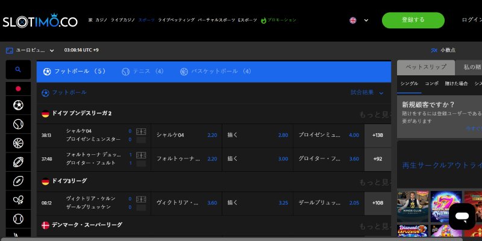Bet on draw at 2.80
Image resolution: width=482 pixels, height=241 pixels.
(x=258, y=135)
